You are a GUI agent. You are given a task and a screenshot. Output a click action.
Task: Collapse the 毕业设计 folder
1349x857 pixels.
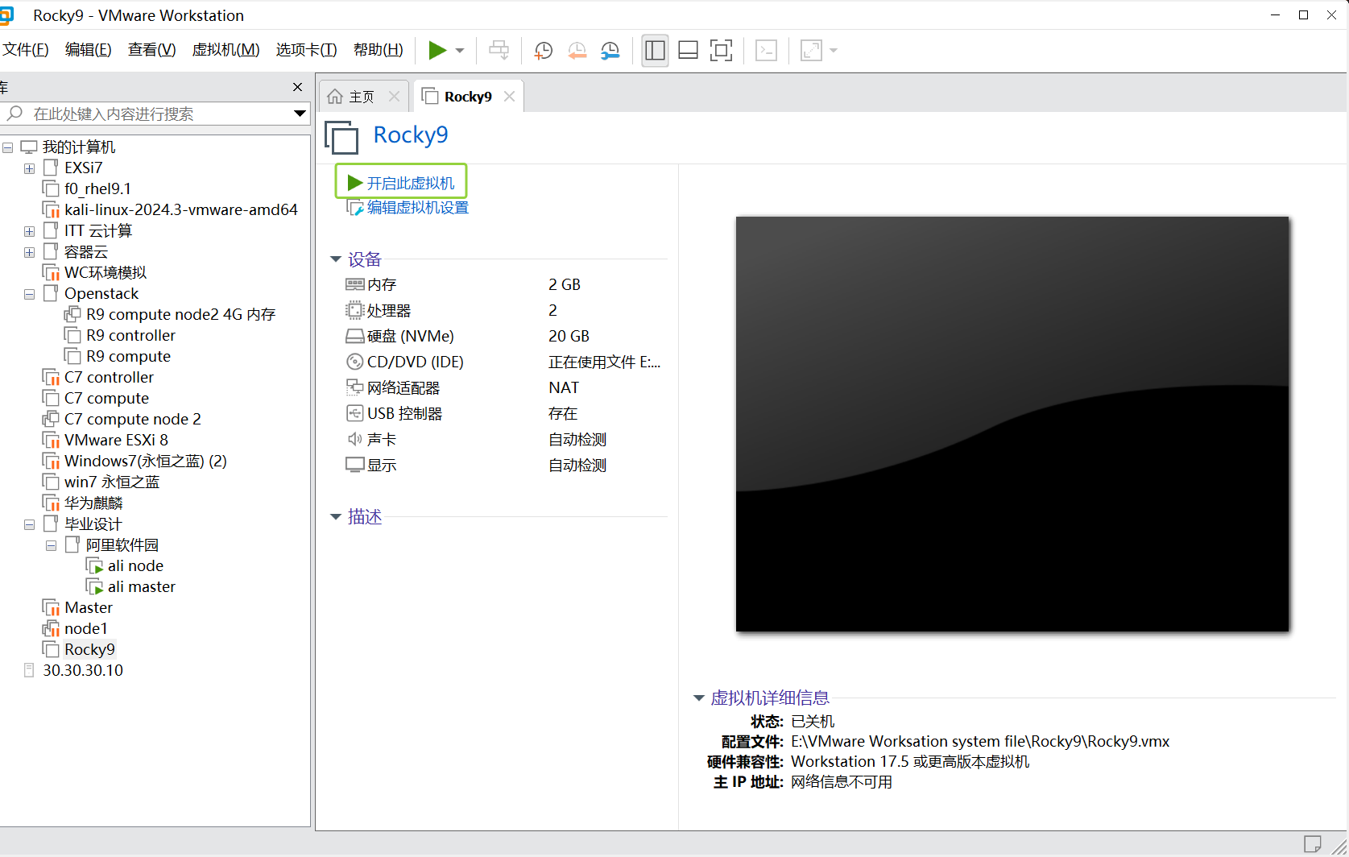pyautogui.click(x=29, y=524)
